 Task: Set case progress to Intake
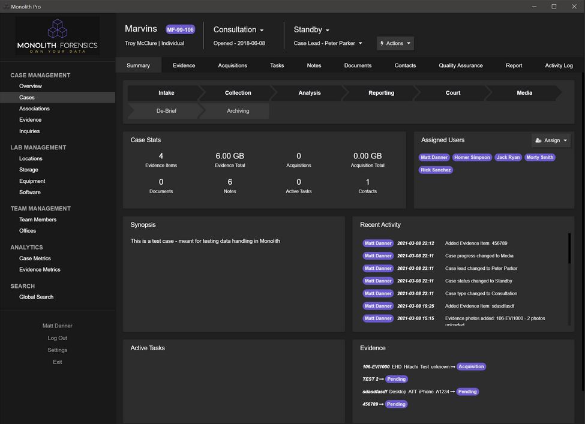pyautogui.click(x=166, y=93)
